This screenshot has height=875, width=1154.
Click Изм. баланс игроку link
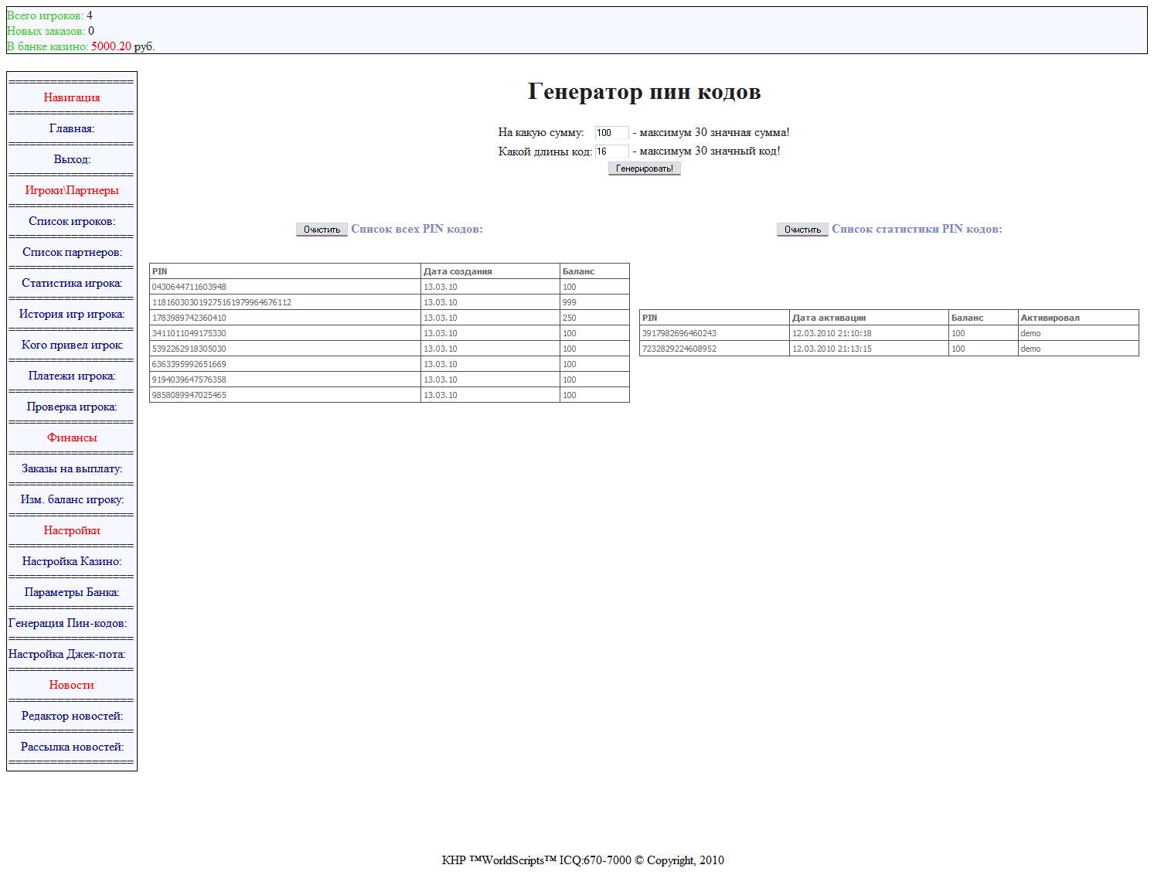[x=72, y=499]
